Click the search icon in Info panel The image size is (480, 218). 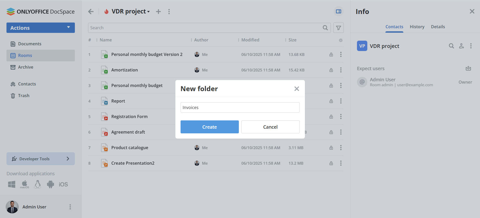451,46
